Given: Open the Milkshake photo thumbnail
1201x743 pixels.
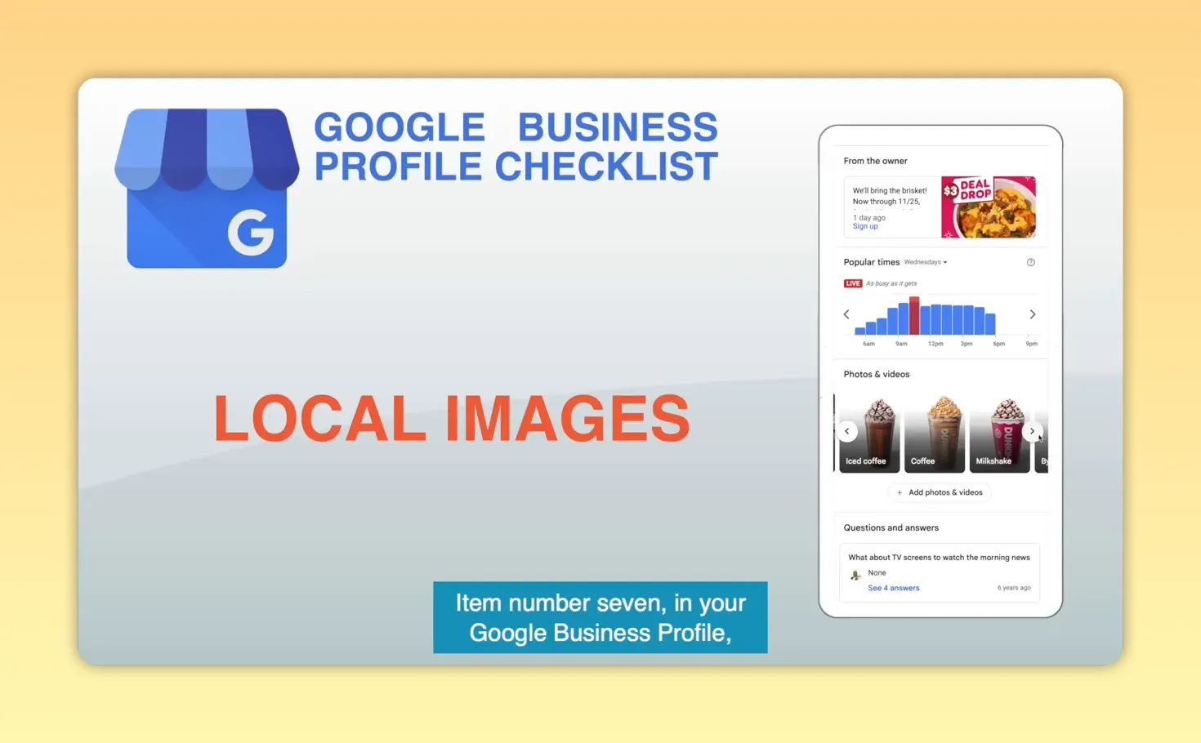Looking at the screenshot, I should [1000, 433].
